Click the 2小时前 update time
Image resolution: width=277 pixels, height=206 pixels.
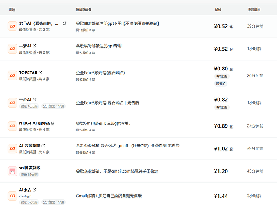coord(254,196)
